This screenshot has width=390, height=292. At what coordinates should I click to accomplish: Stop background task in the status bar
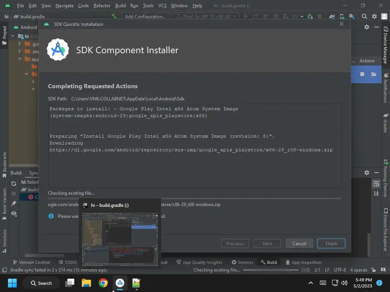308,270
